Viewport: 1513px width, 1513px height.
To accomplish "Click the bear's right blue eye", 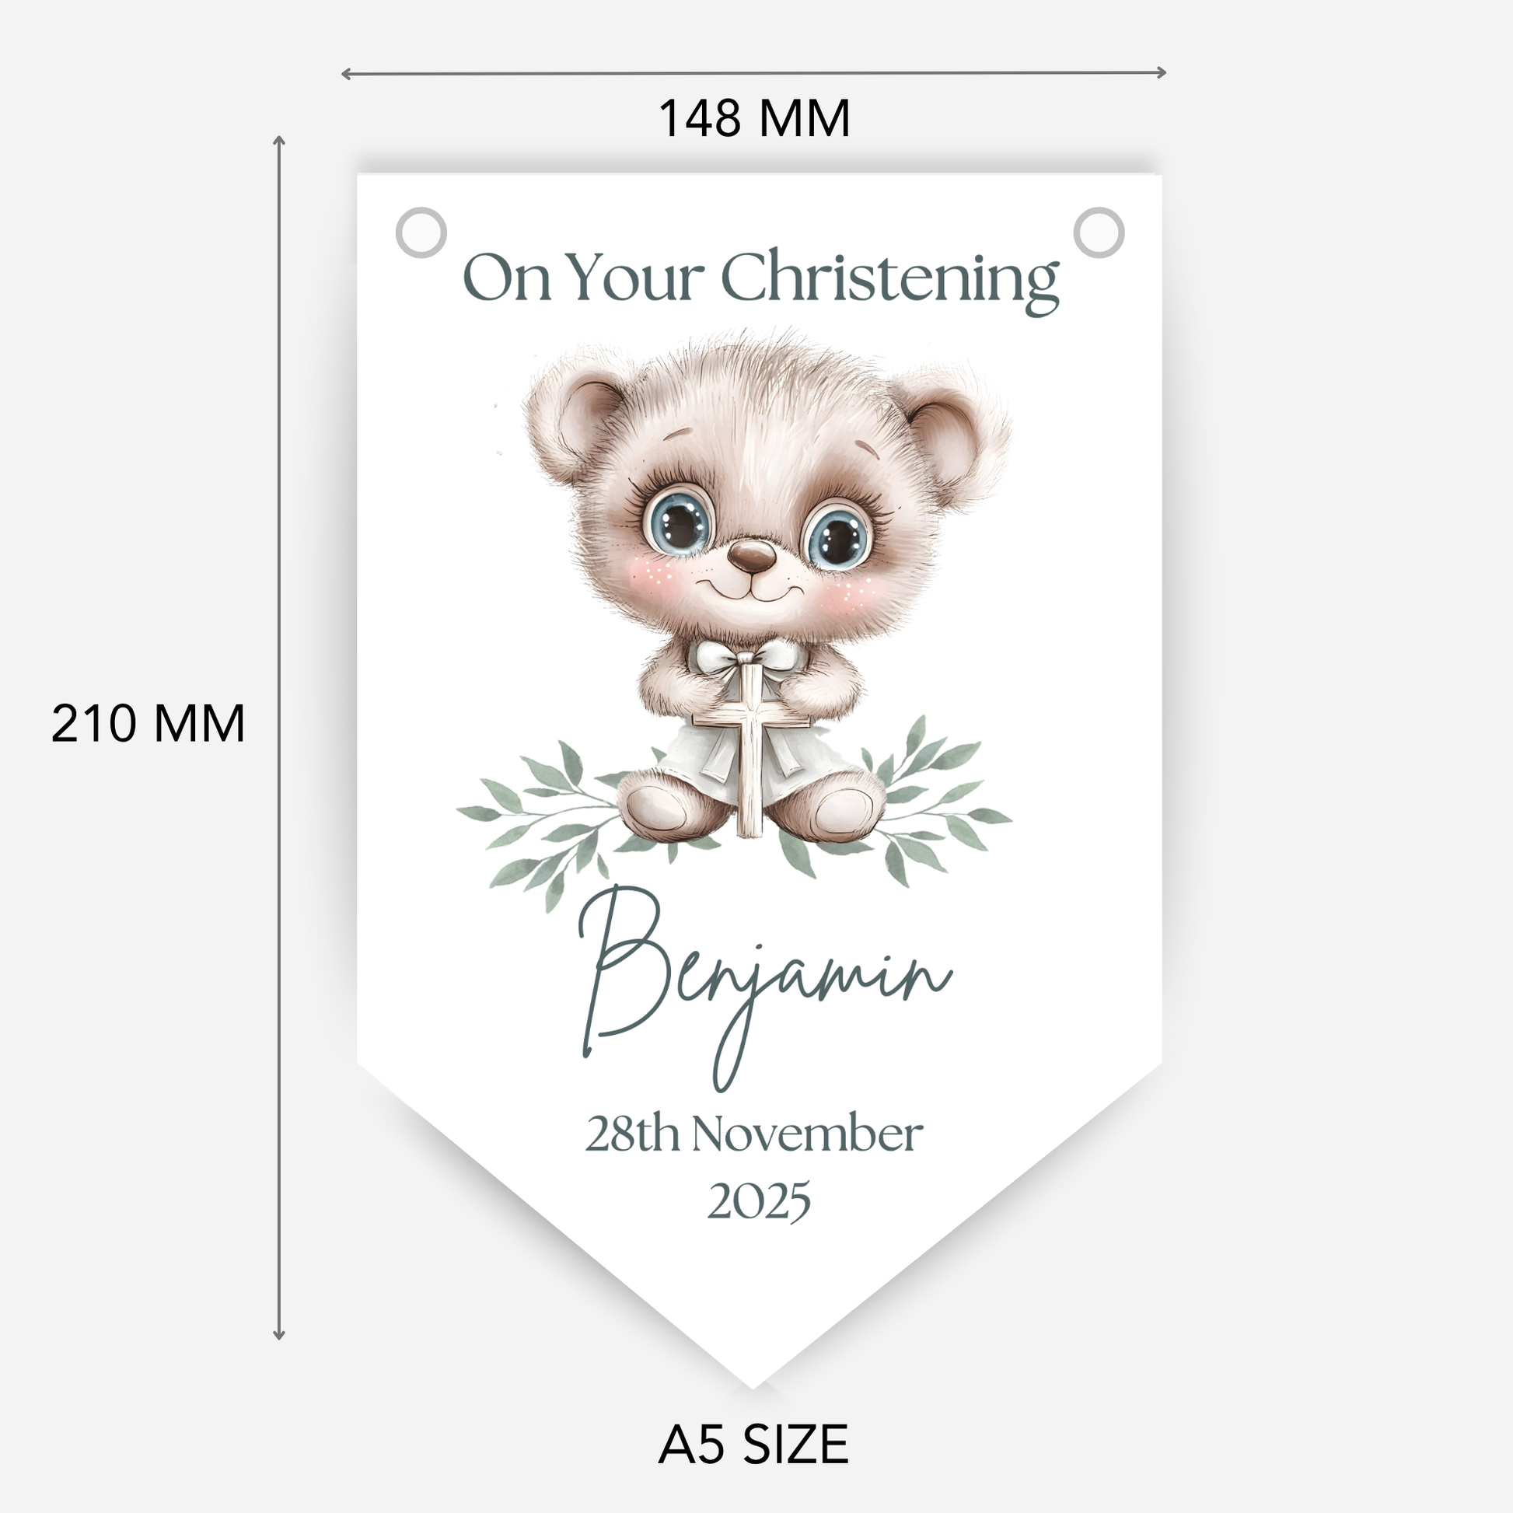I will pos(839,537).
